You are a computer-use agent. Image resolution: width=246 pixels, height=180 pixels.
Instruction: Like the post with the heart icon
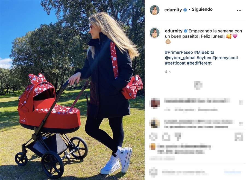click(153, 137)
